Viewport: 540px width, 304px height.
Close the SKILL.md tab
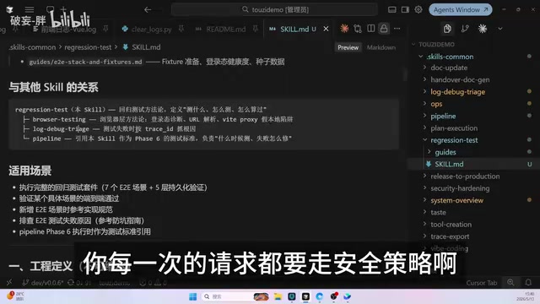tap(326, 29)
